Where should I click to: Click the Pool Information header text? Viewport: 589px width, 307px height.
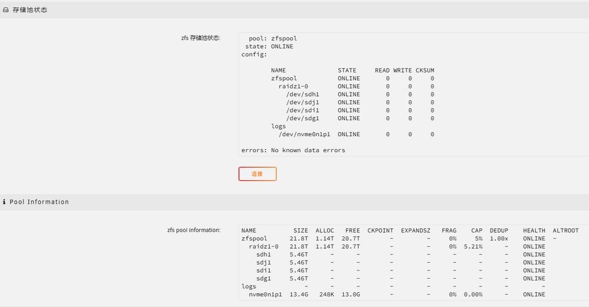(39, 202)
